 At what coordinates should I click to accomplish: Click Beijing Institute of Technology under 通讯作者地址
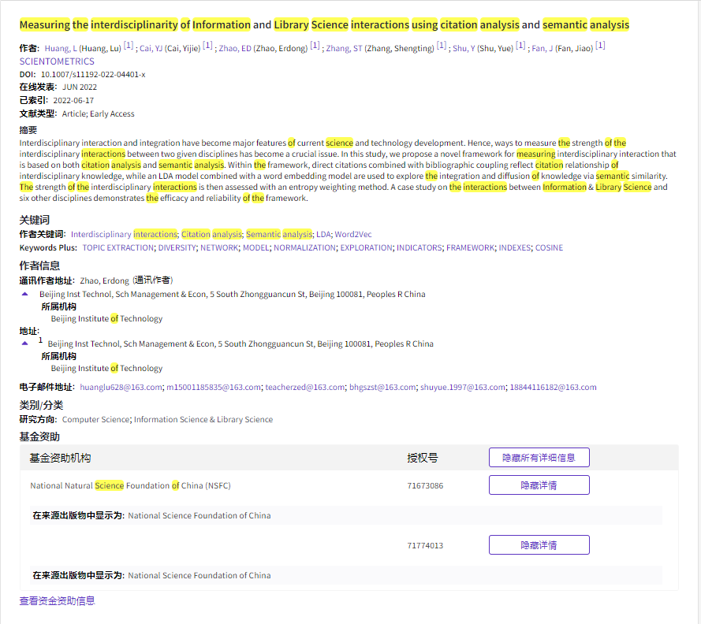click(106, 319)
